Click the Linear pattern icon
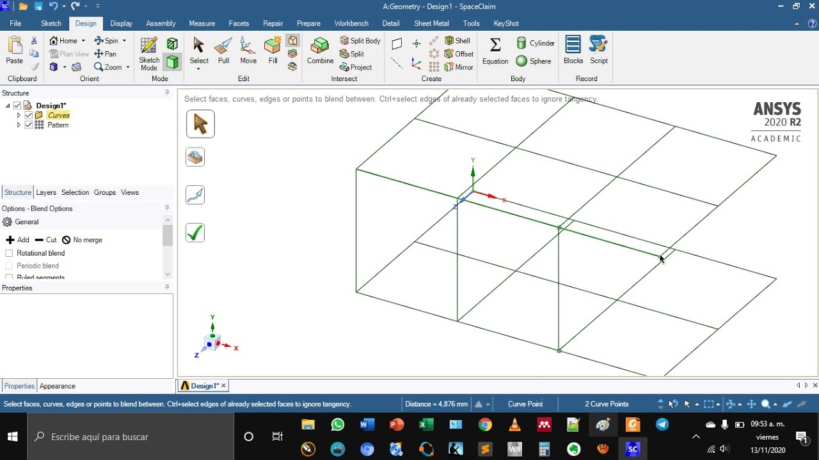819x460 pixels. [x=434, y=41]
